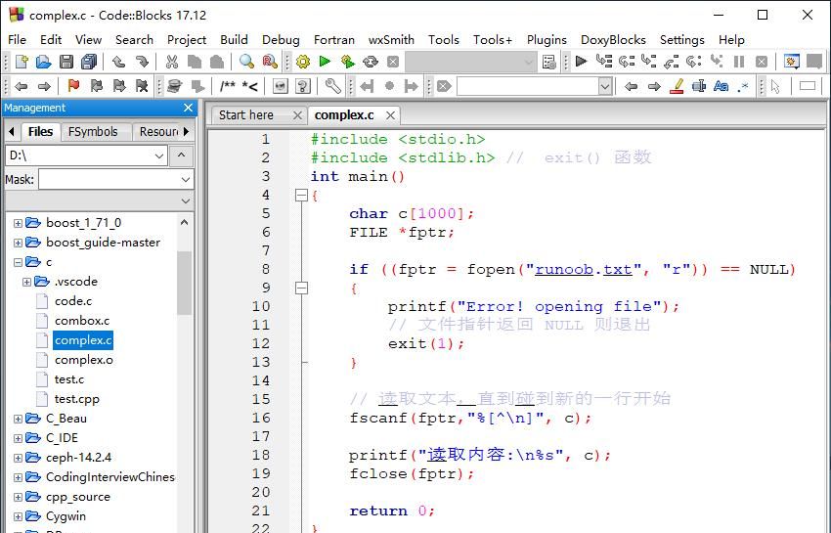Select test.cpp in the file tree
This screenshot has width=831, height=533.
tap(77, 399)
